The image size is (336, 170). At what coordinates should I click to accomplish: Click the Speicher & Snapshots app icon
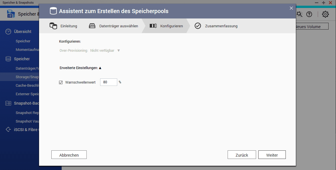click(x=11, y=14)
